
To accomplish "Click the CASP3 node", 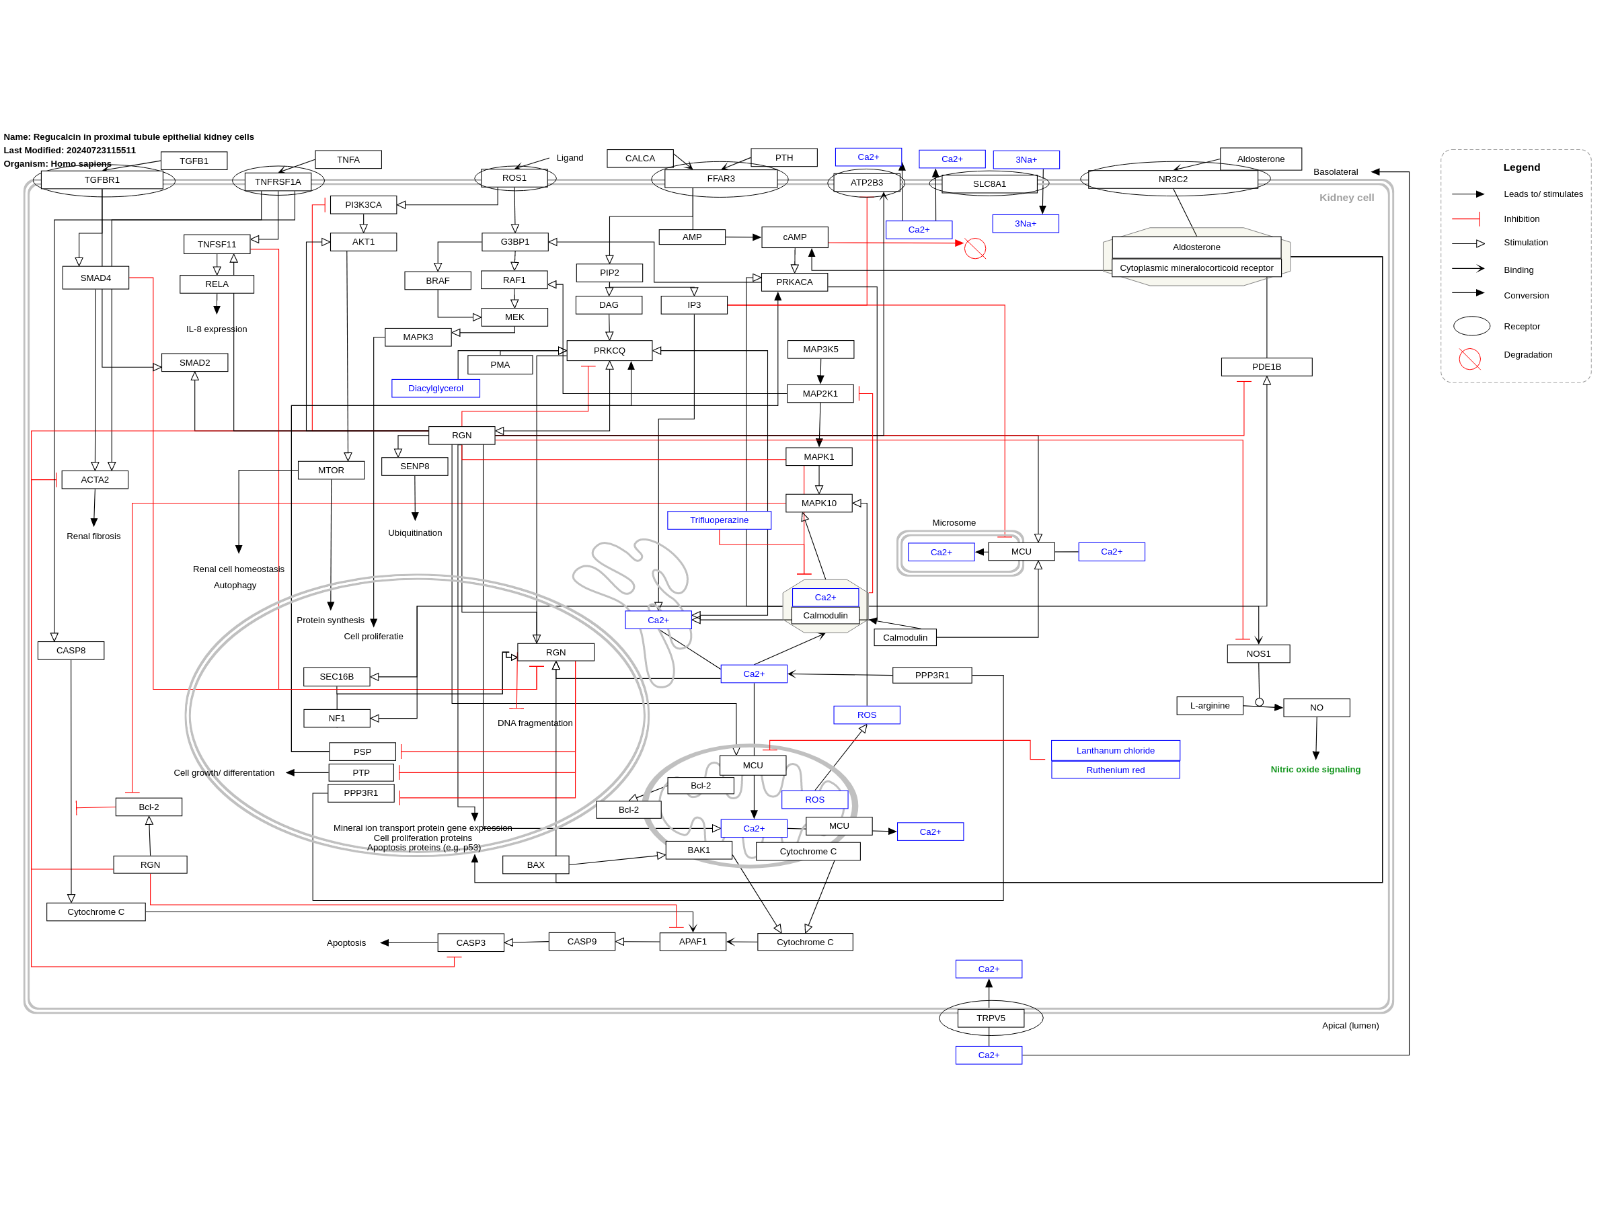I will tap(471, 943).
